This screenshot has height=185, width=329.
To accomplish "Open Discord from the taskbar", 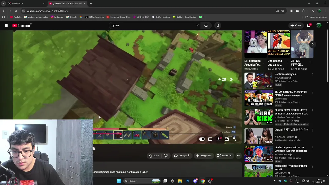I will tap(195, 181).
